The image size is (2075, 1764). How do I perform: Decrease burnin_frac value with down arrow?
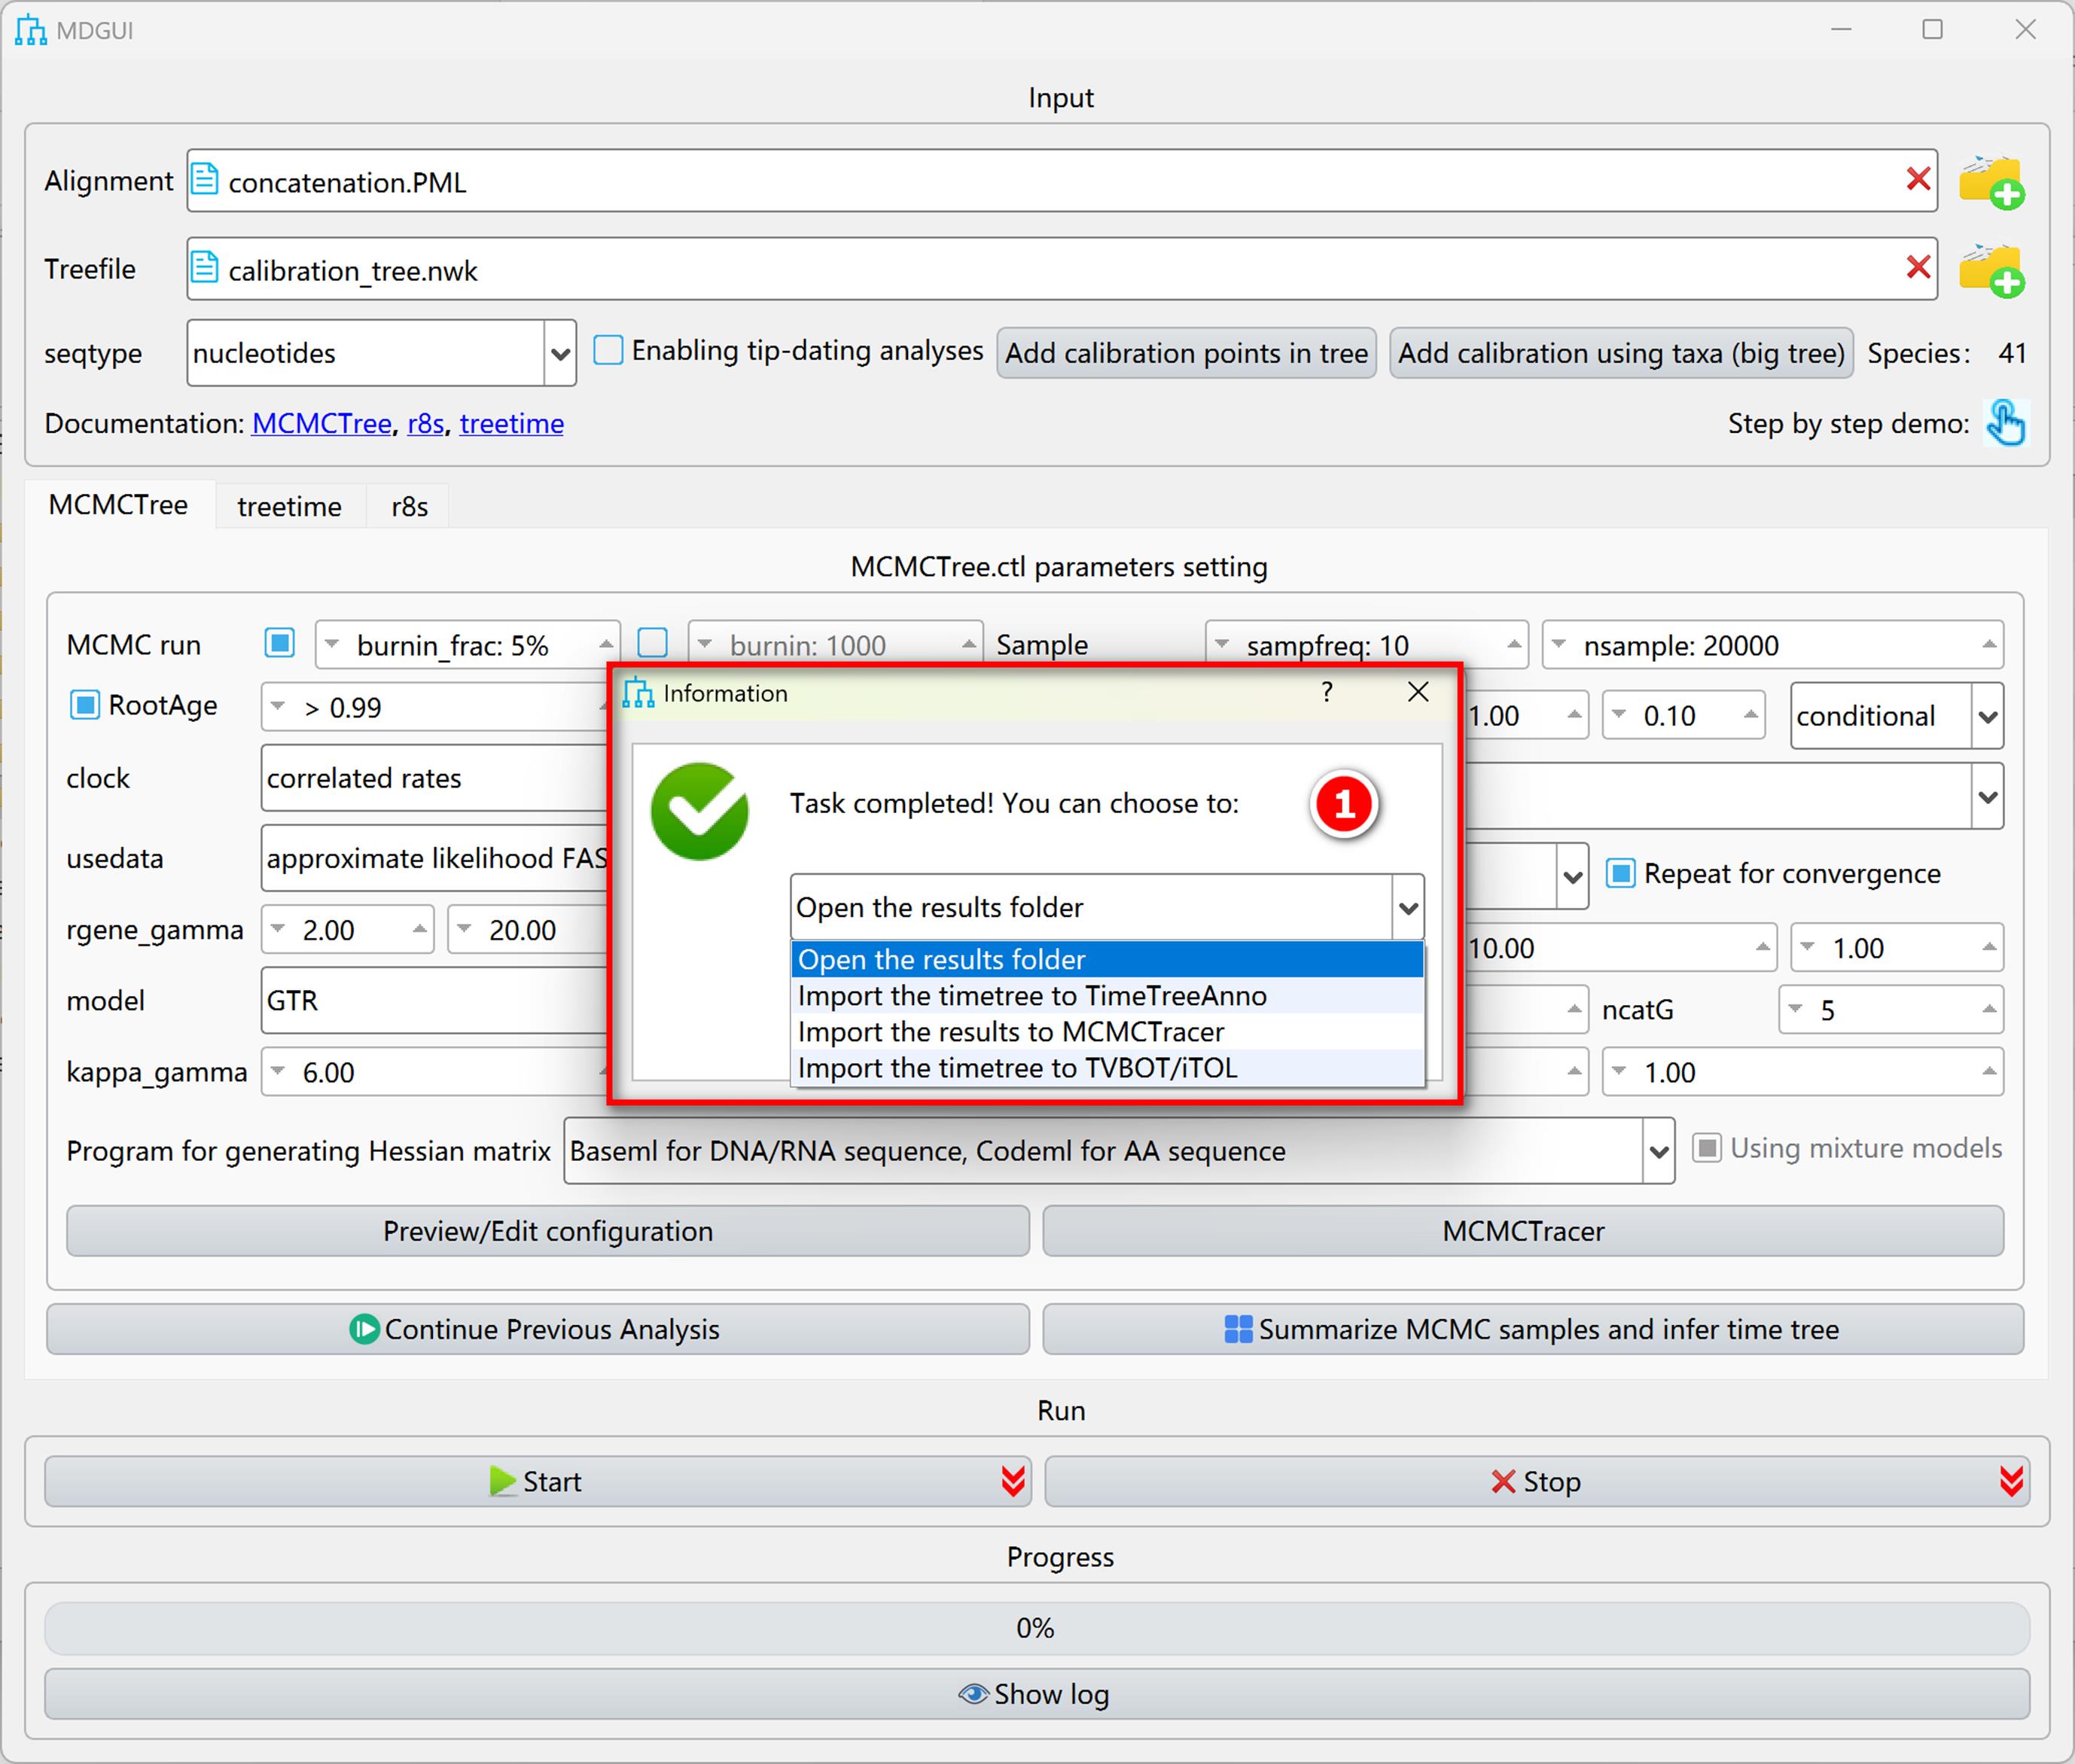pos(332,644)
